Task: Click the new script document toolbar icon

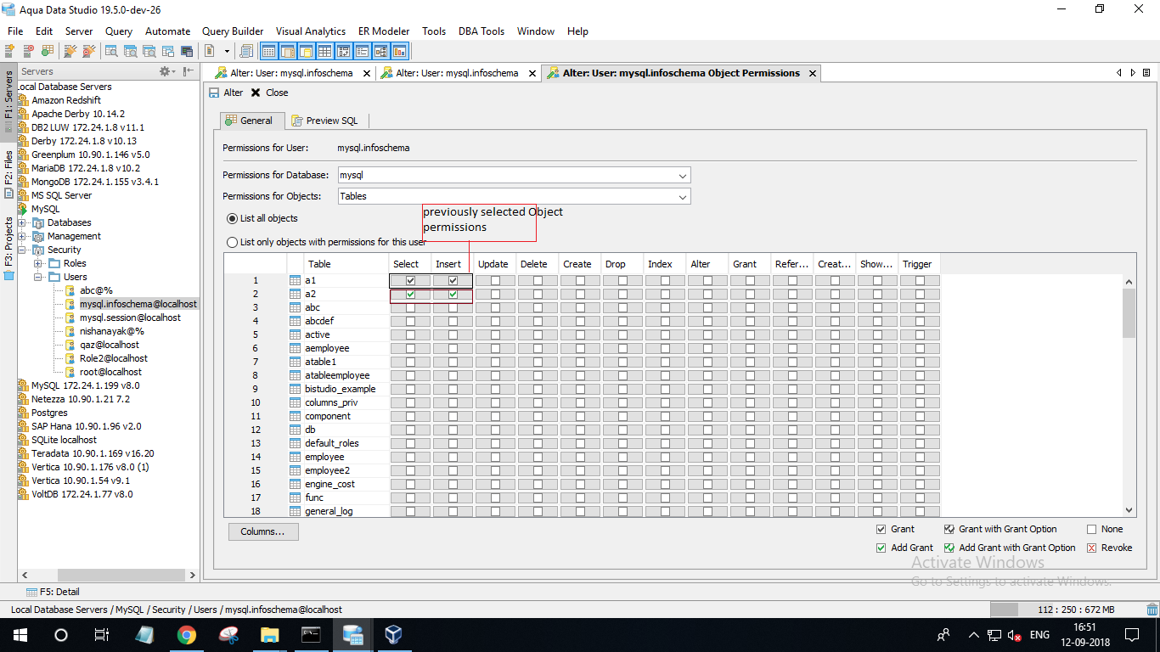Action: click(x=210, y=51)
